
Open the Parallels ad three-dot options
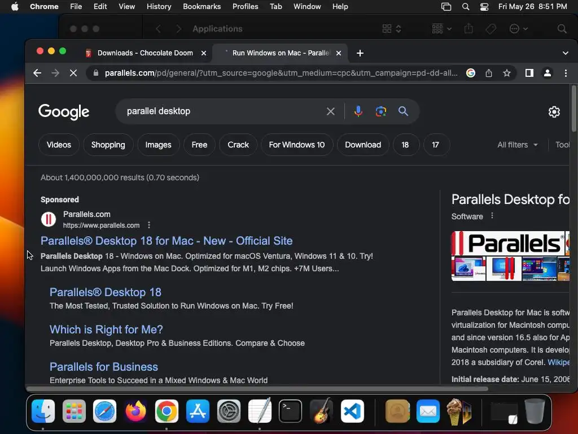coord(149,225)
